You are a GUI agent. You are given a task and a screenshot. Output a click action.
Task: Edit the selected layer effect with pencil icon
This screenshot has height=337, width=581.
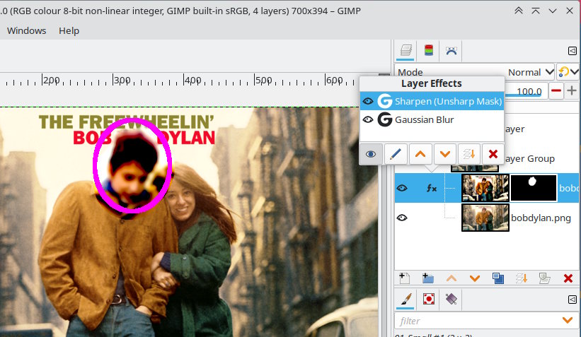click(396, 153)
